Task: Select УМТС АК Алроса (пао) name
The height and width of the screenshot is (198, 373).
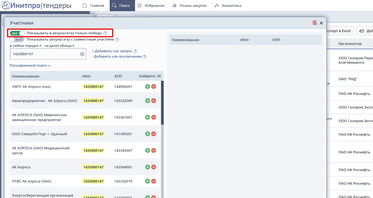Action: 31,86
